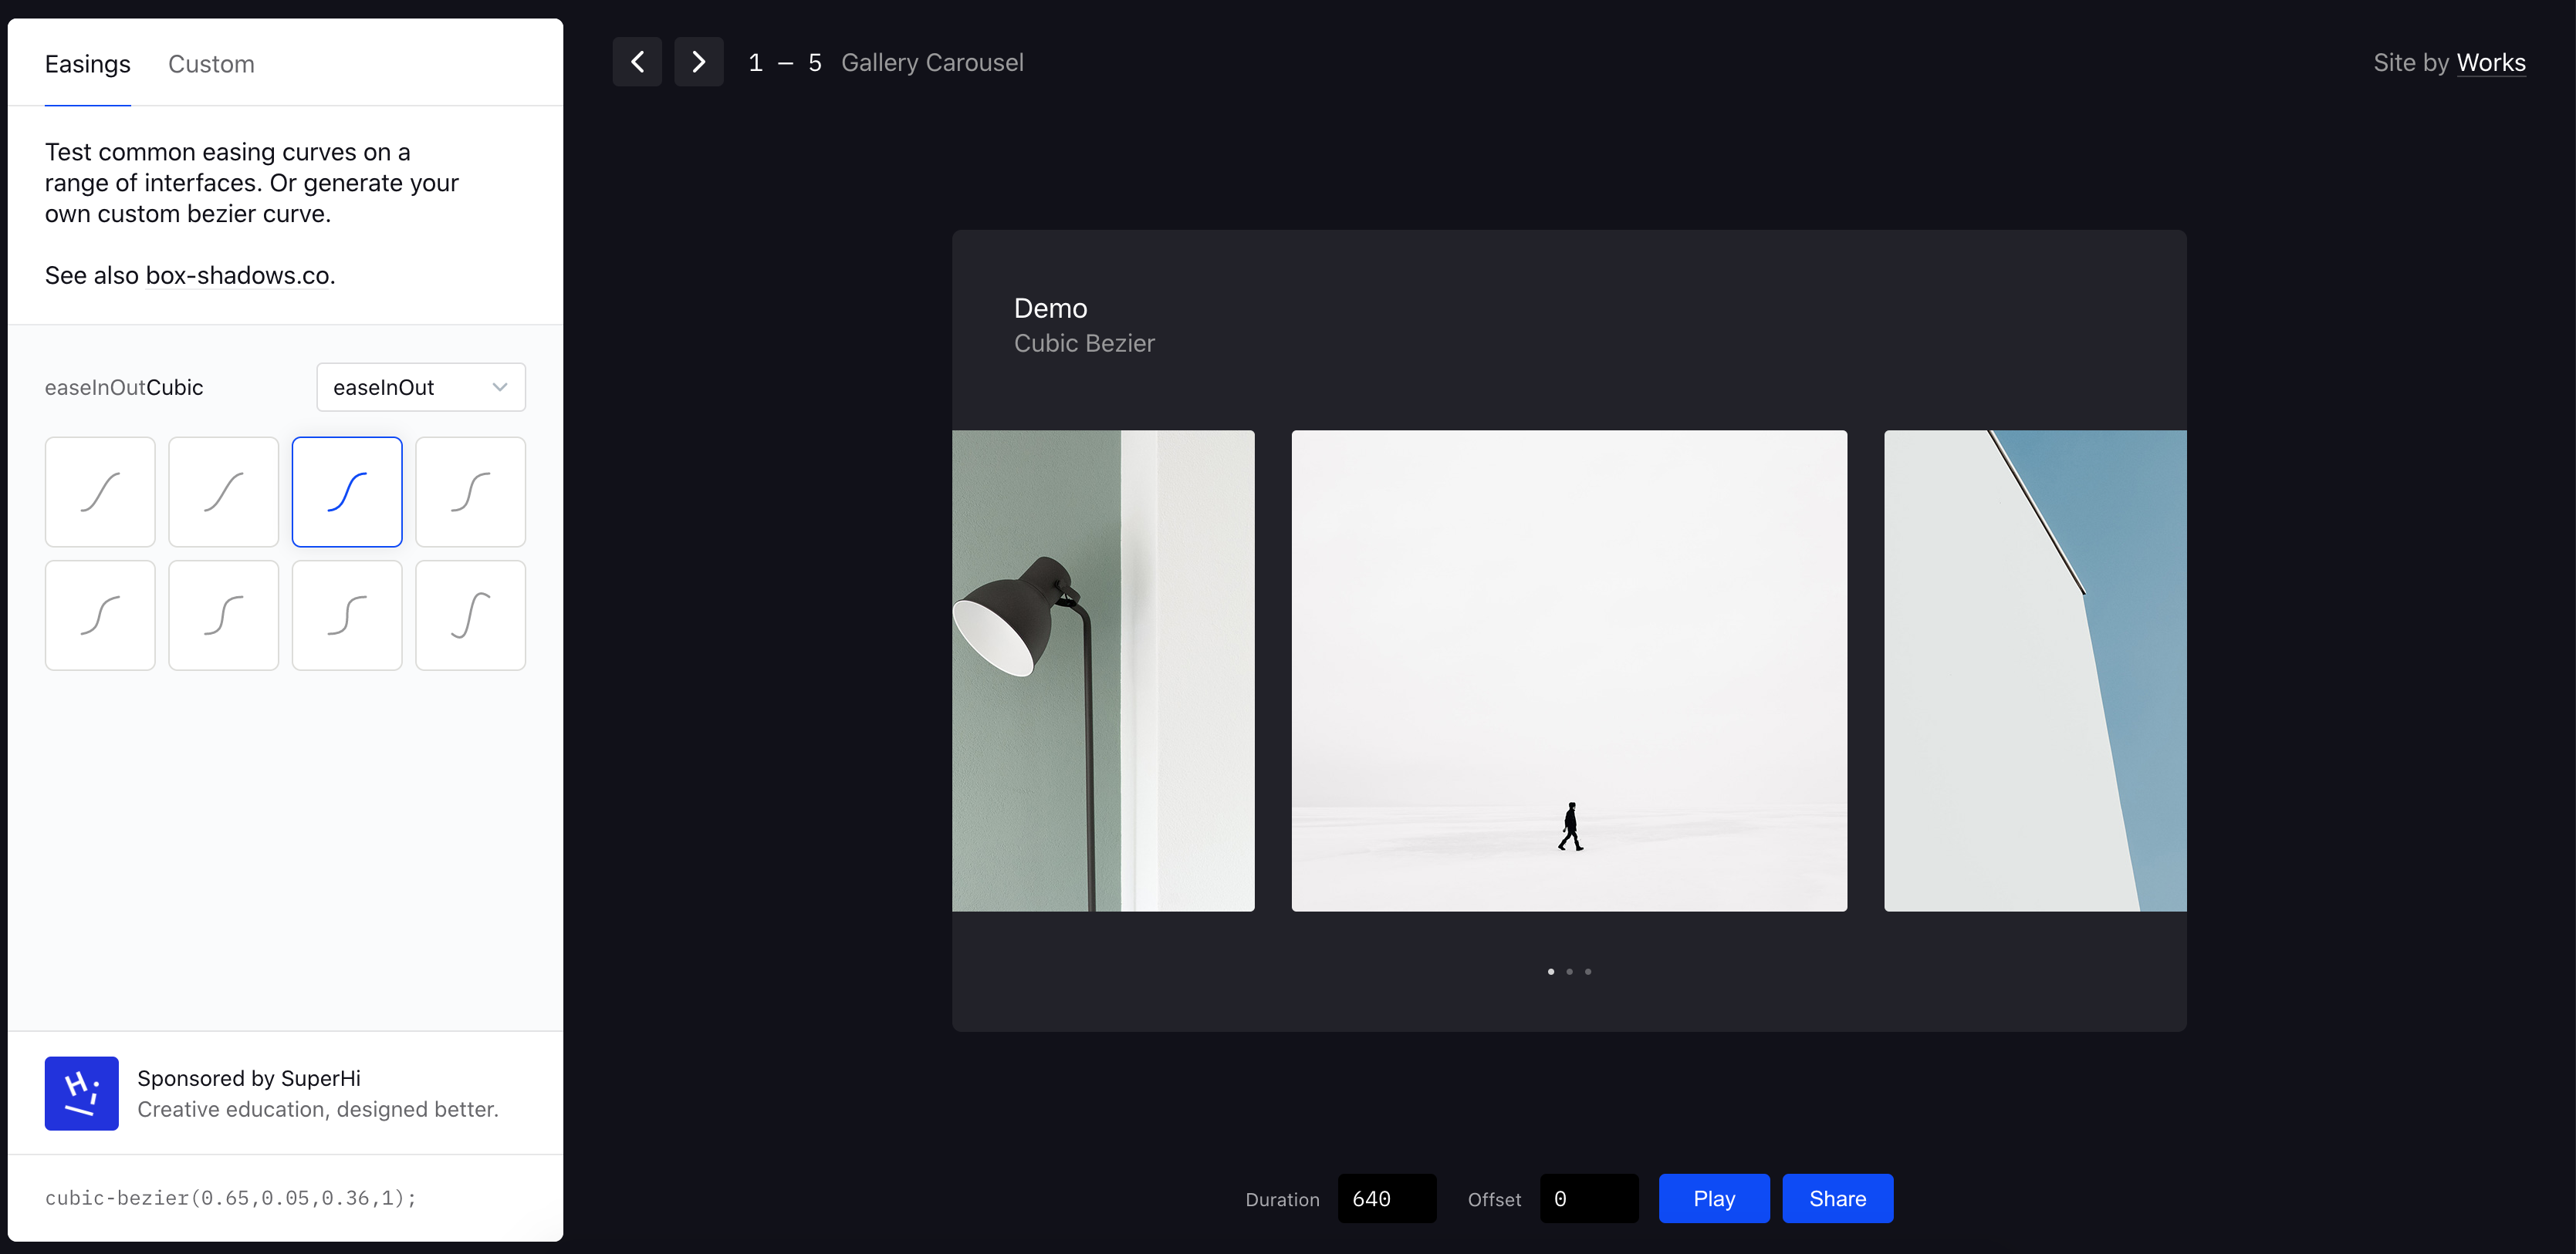Select the second carousel pagination dot
The image size is (2576, 1254).
tap(1569, 971)
